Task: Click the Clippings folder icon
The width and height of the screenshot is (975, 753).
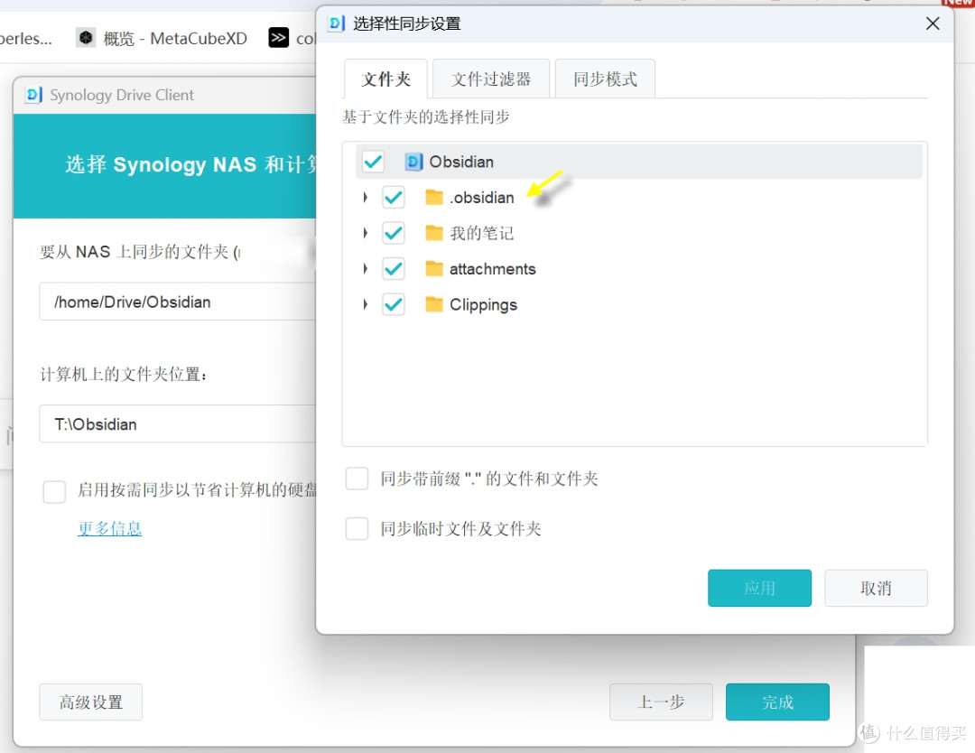Action: point(434,304)
